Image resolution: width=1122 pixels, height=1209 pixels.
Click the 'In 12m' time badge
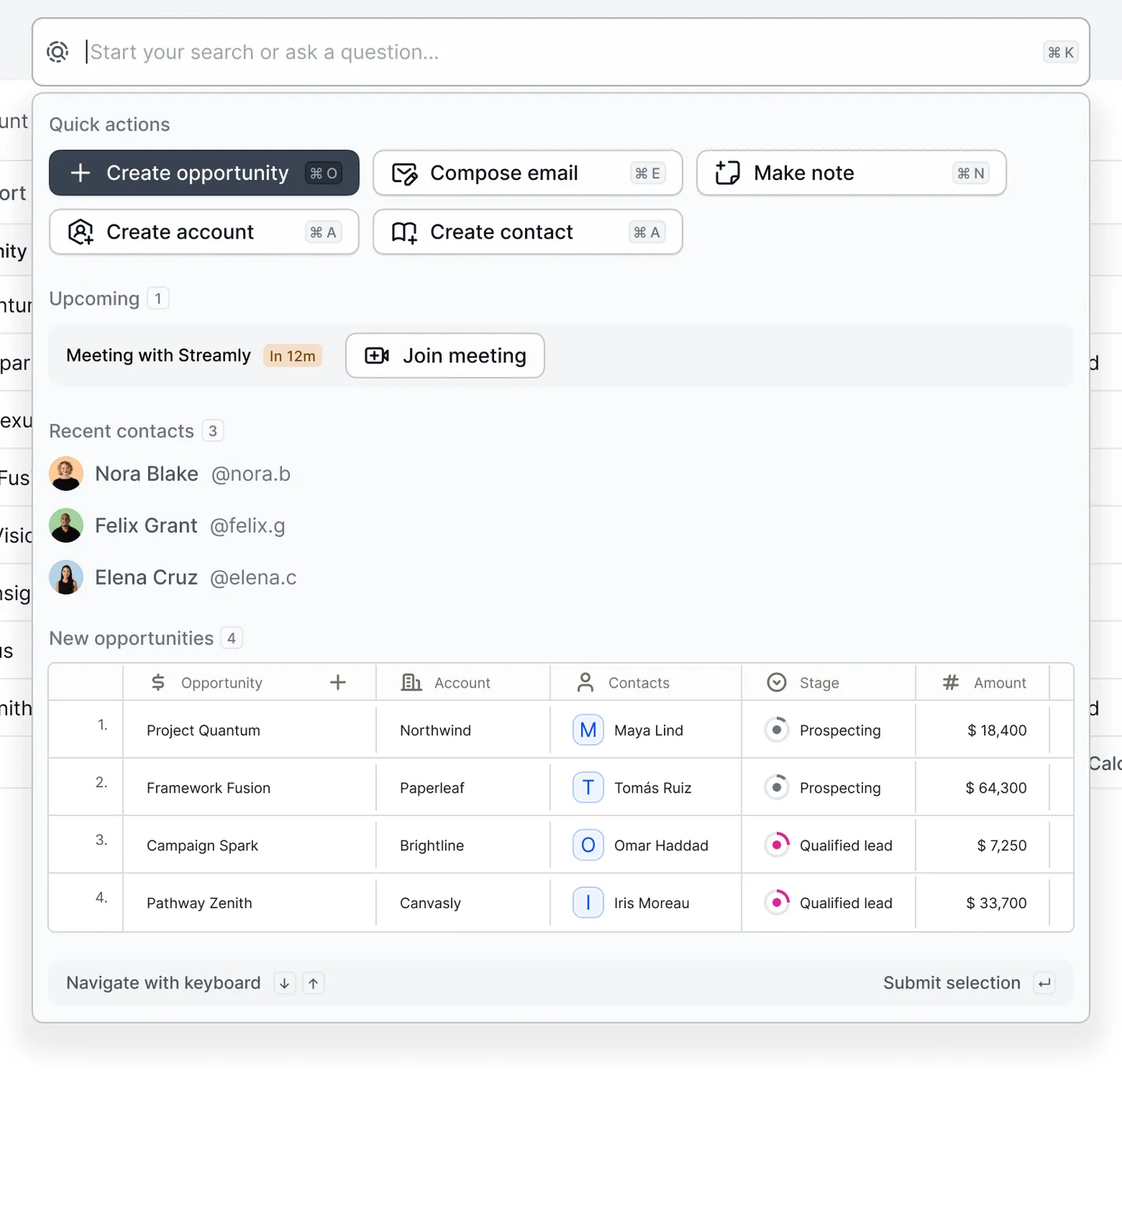pos(292,356)
